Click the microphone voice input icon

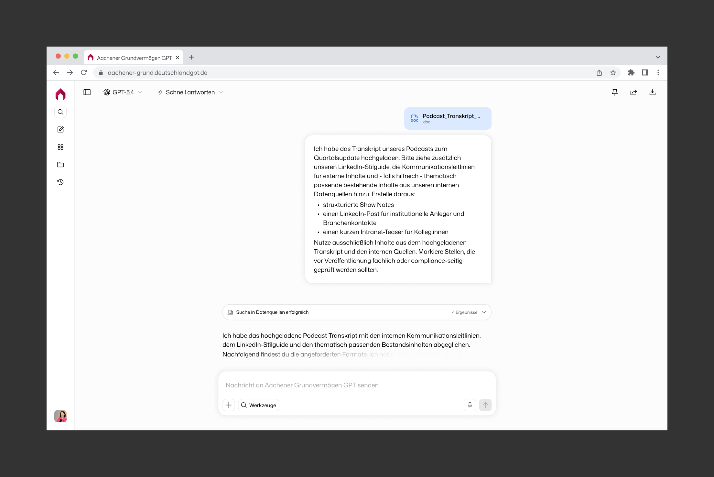470,405
